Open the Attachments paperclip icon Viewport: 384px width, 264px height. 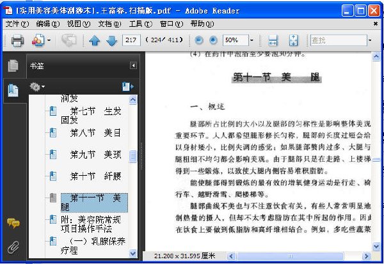pos(13,247)
